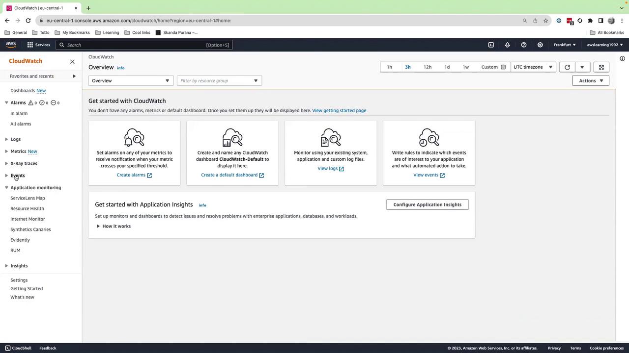Close the CloudWatch sidebar panel

click(x=72, y=62)
